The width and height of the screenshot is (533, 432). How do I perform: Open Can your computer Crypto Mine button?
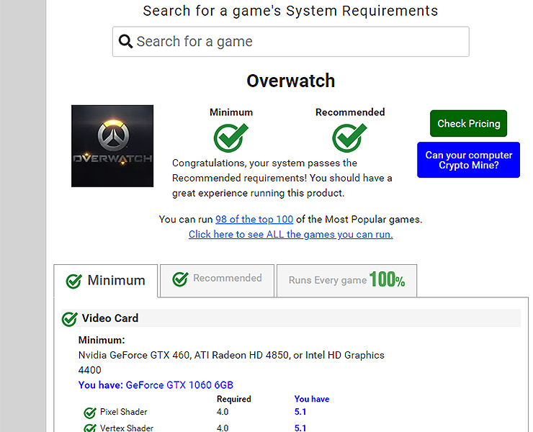468,160
